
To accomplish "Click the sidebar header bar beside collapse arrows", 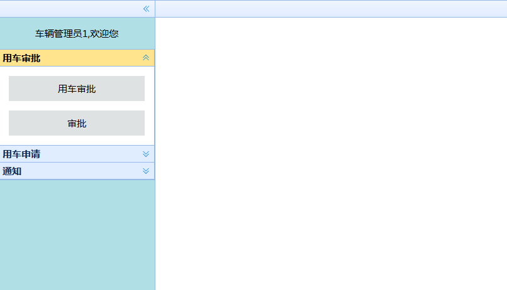I will [x=71, y=9].
